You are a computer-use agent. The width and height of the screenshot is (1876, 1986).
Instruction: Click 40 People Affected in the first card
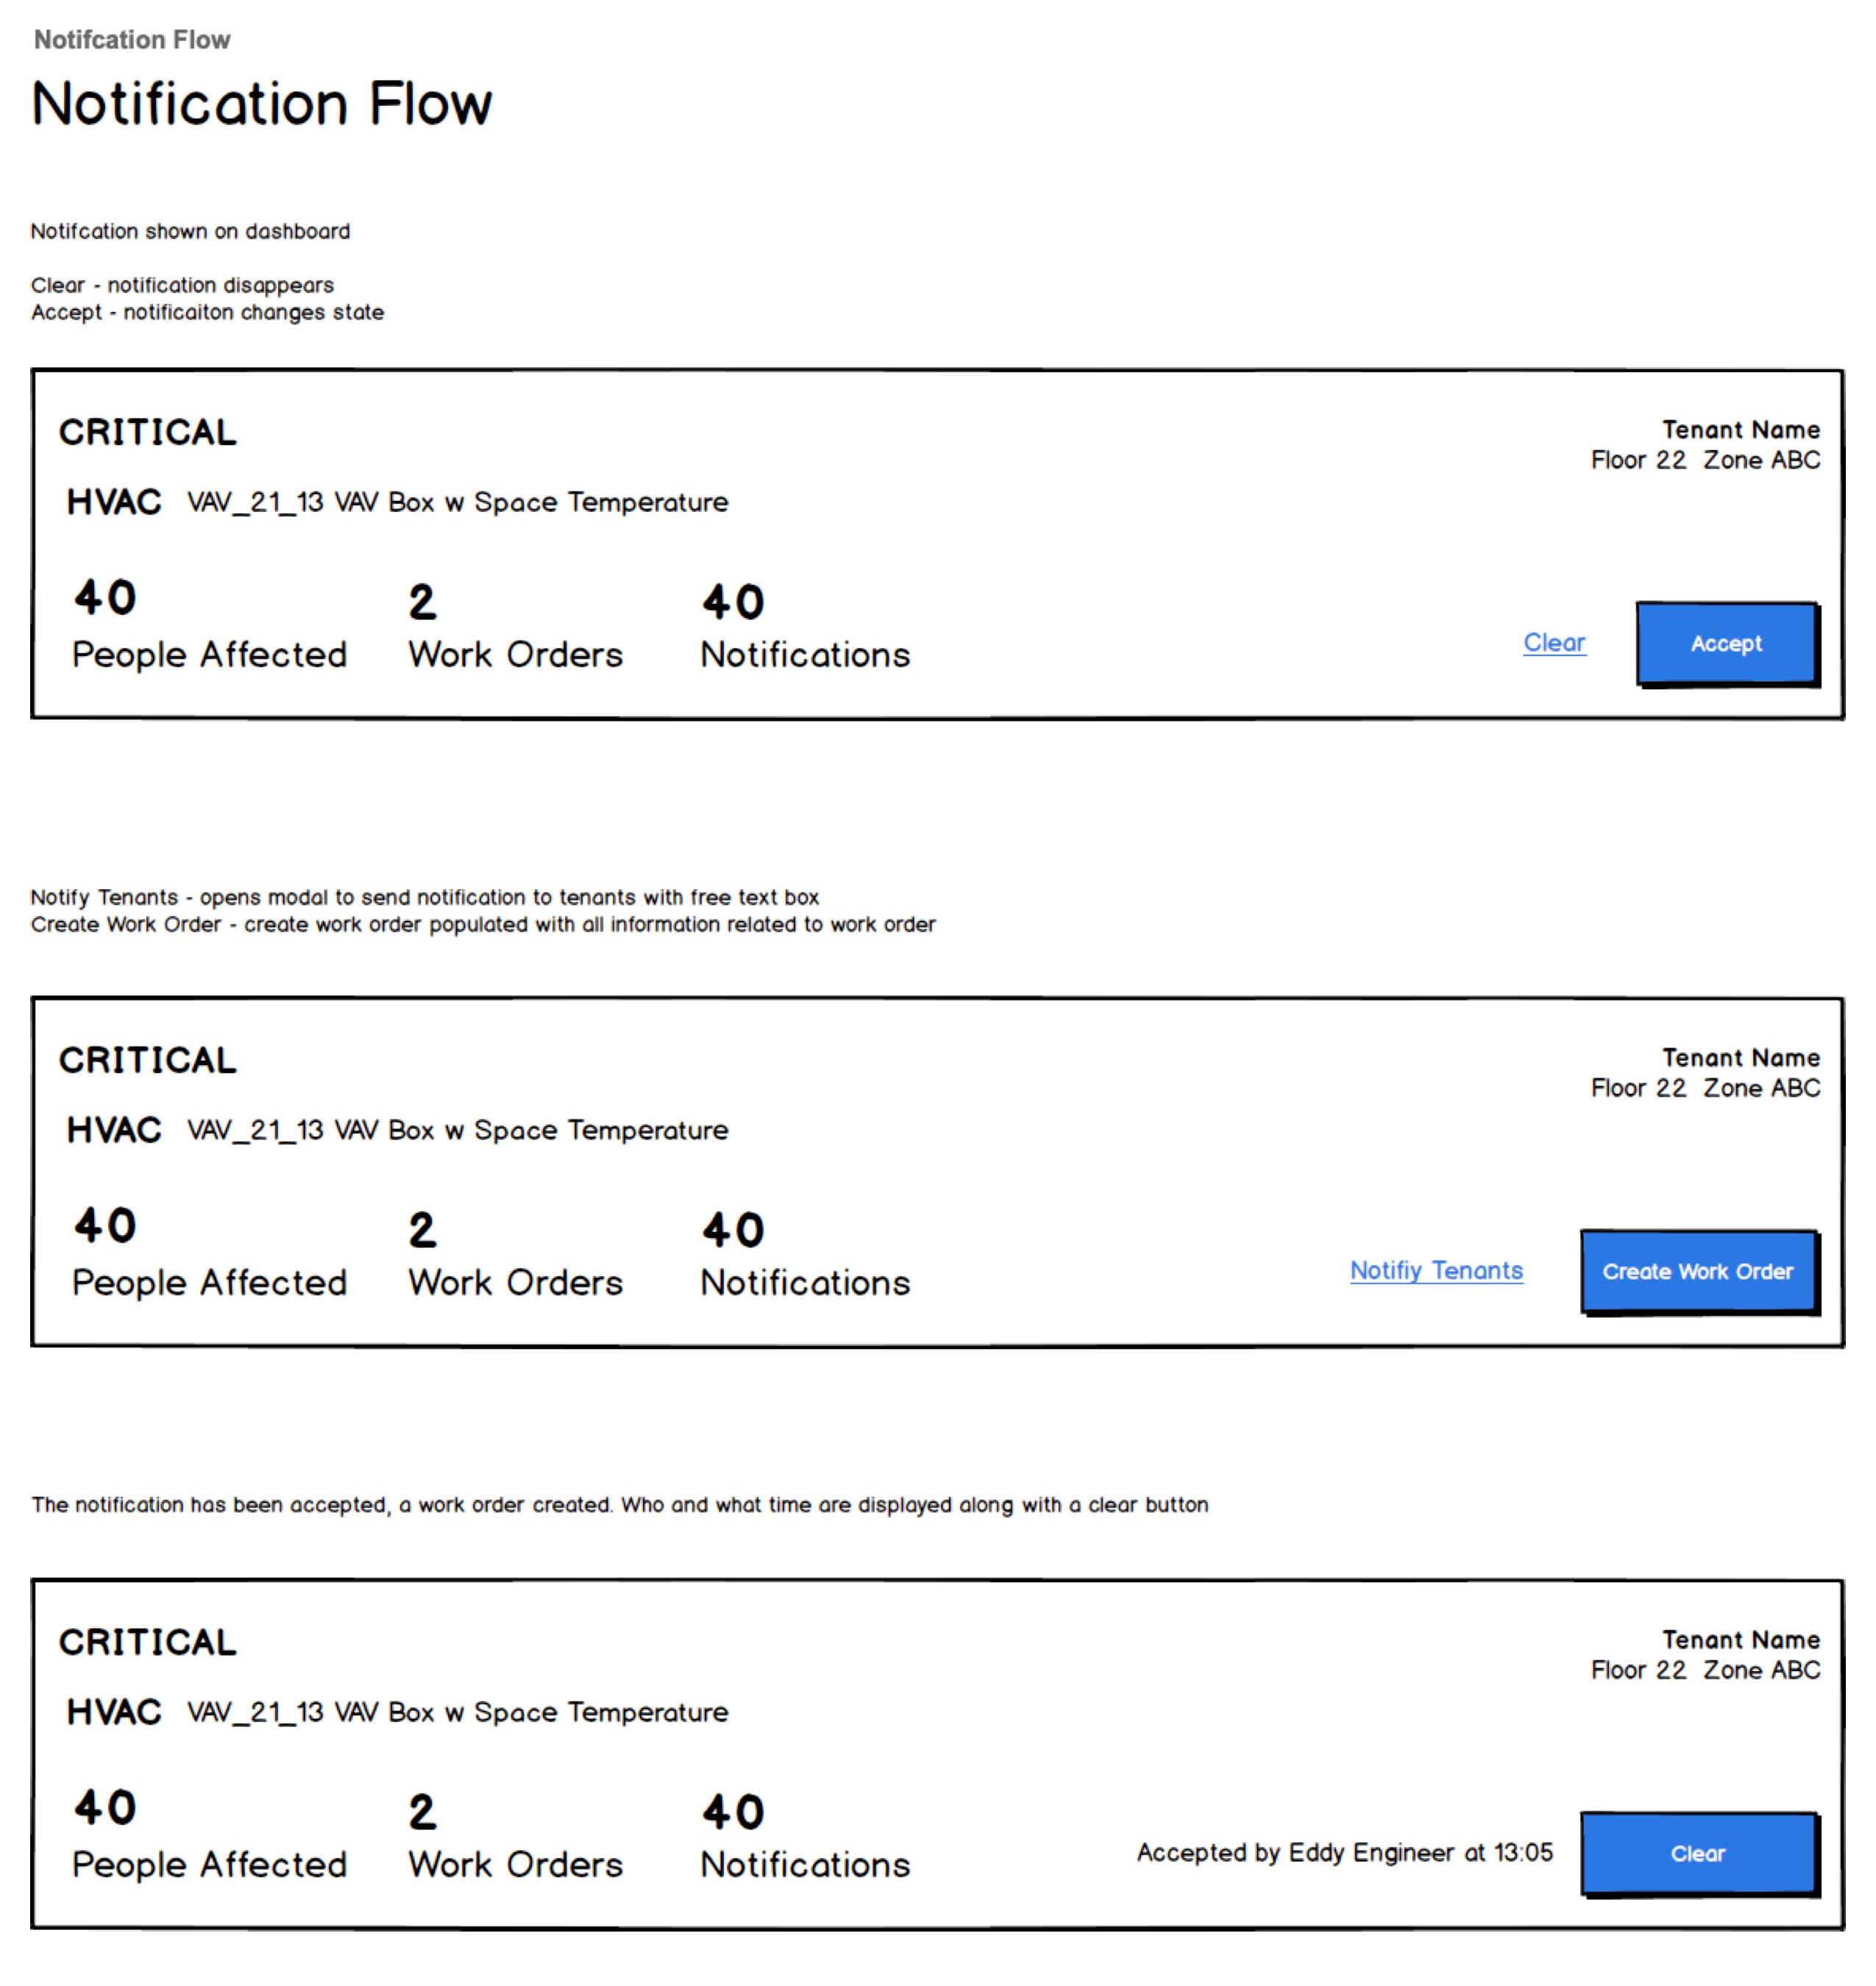209,625
